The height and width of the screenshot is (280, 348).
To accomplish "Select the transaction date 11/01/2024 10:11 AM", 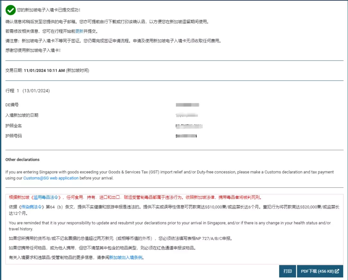I will pos(44,70).
